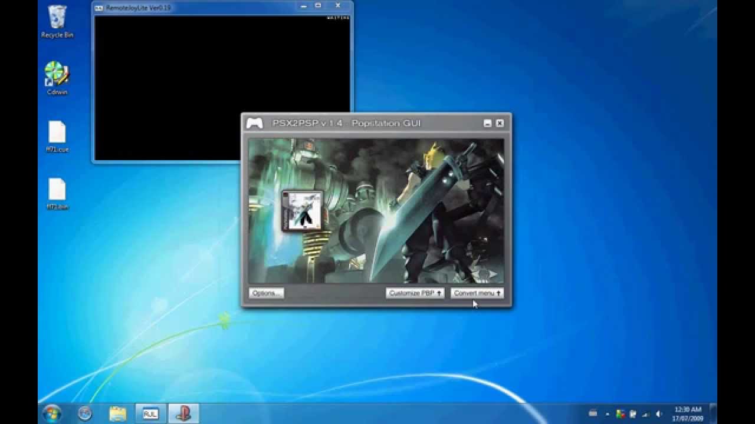Click the colorful flag tray icon
The image size is (755, 424).
coord(621,413)
